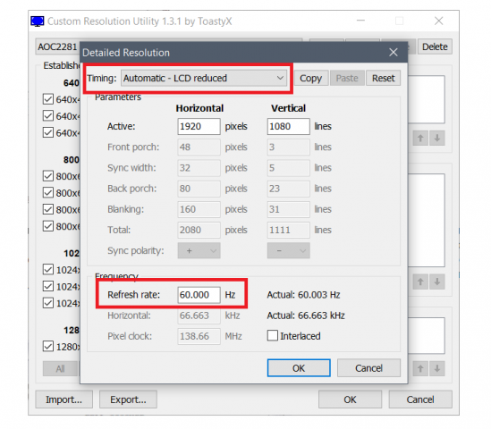
Task: Click the Reset button in Detailed Resolution
Action: [383, 78]
